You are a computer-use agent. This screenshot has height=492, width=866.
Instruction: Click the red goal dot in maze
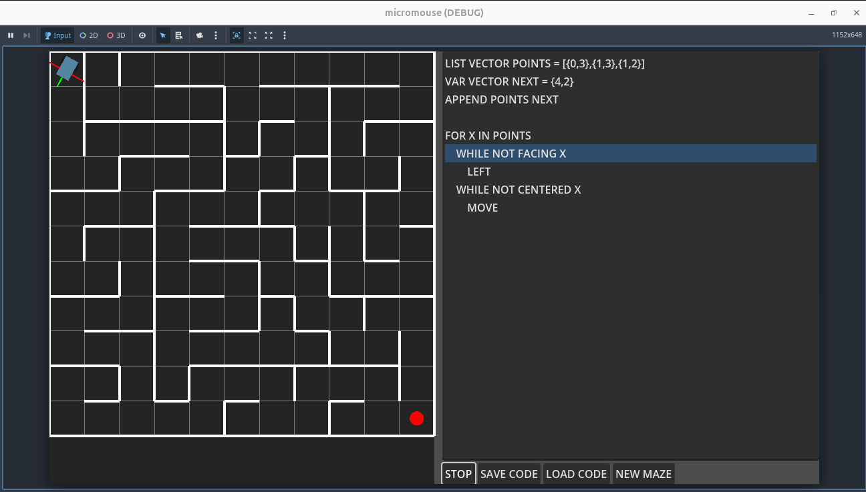(417, 419)
